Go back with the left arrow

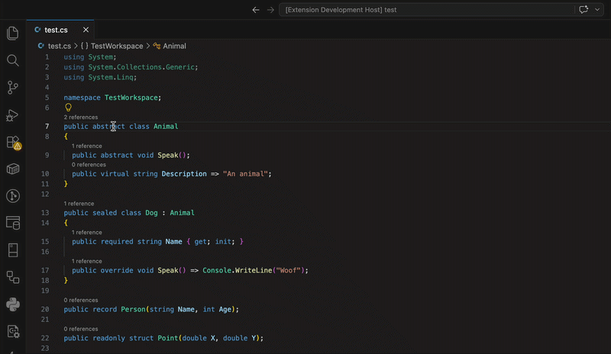click(256, 10)
